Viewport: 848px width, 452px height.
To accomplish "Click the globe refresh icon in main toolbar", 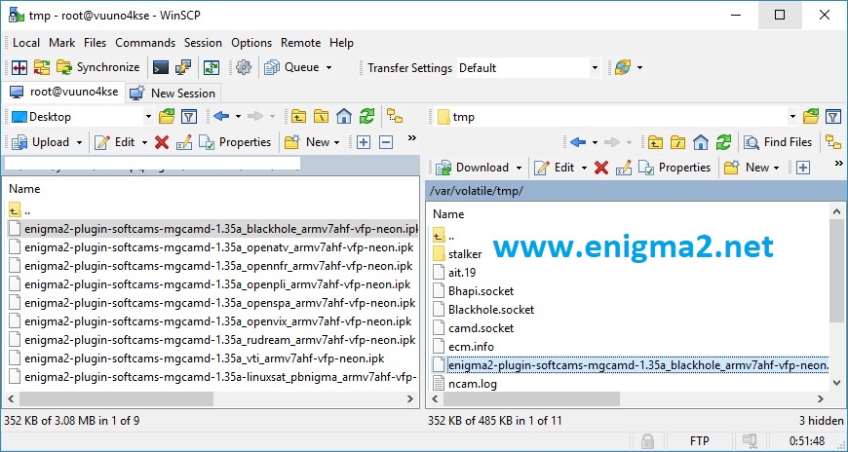I will coord(623,67).
